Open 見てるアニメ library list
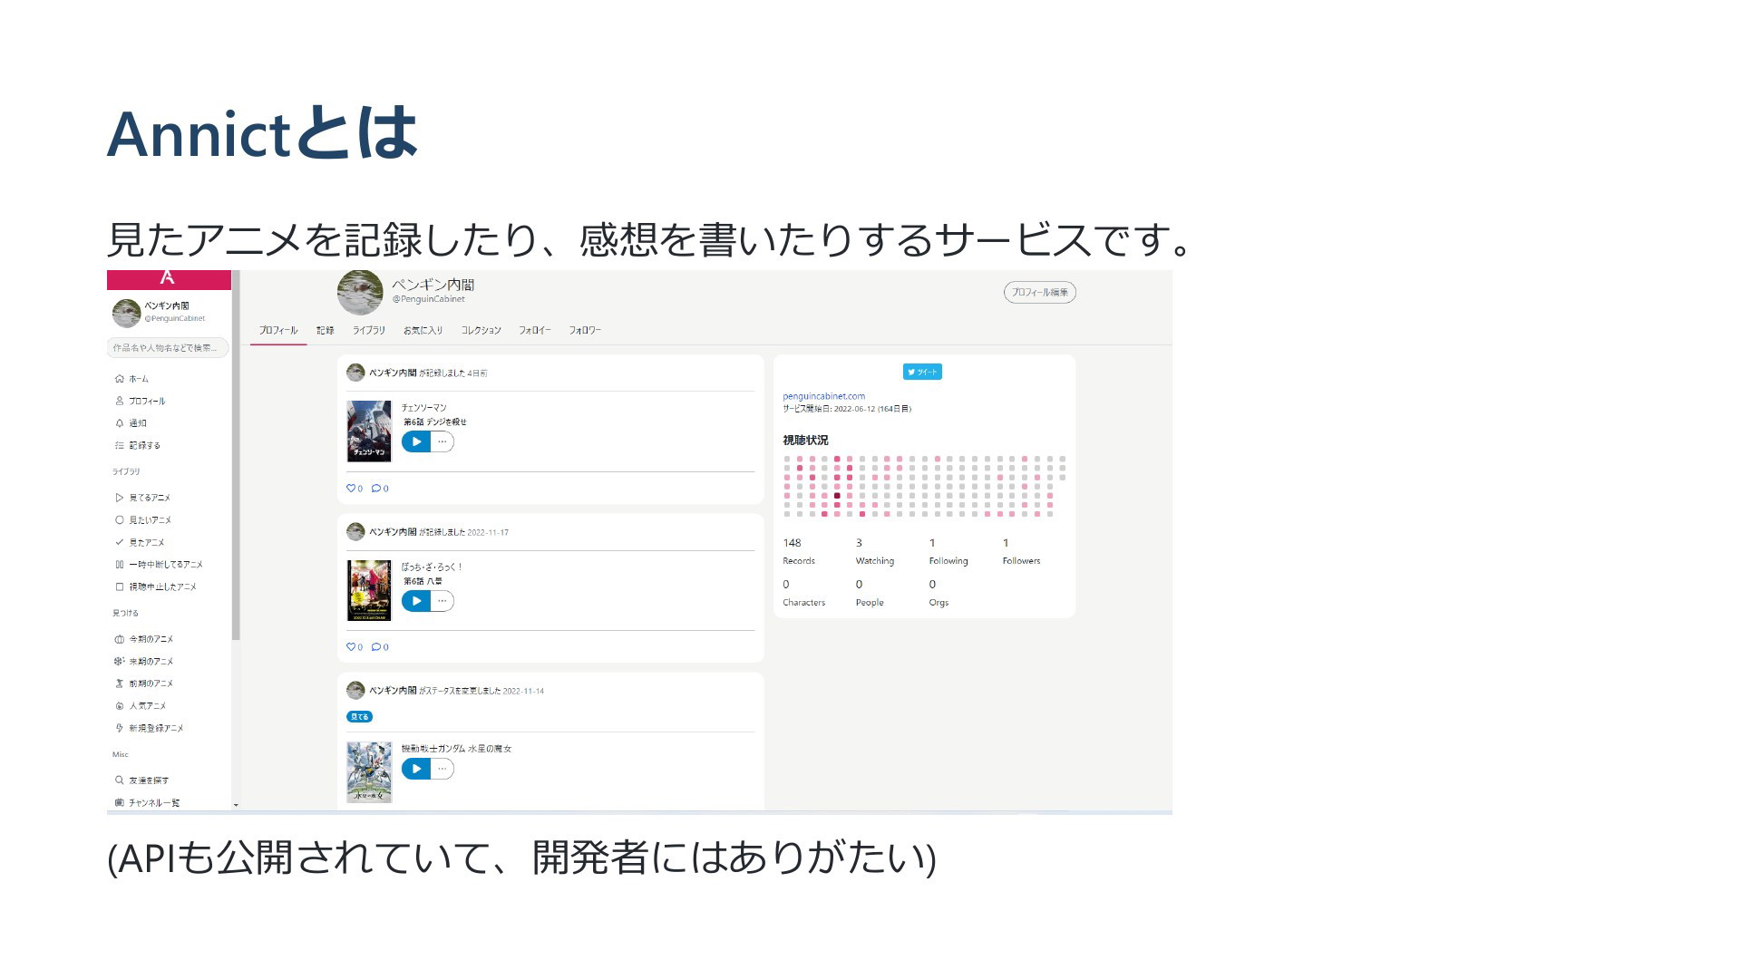1741x979 pixels. [x=142, y=498]
